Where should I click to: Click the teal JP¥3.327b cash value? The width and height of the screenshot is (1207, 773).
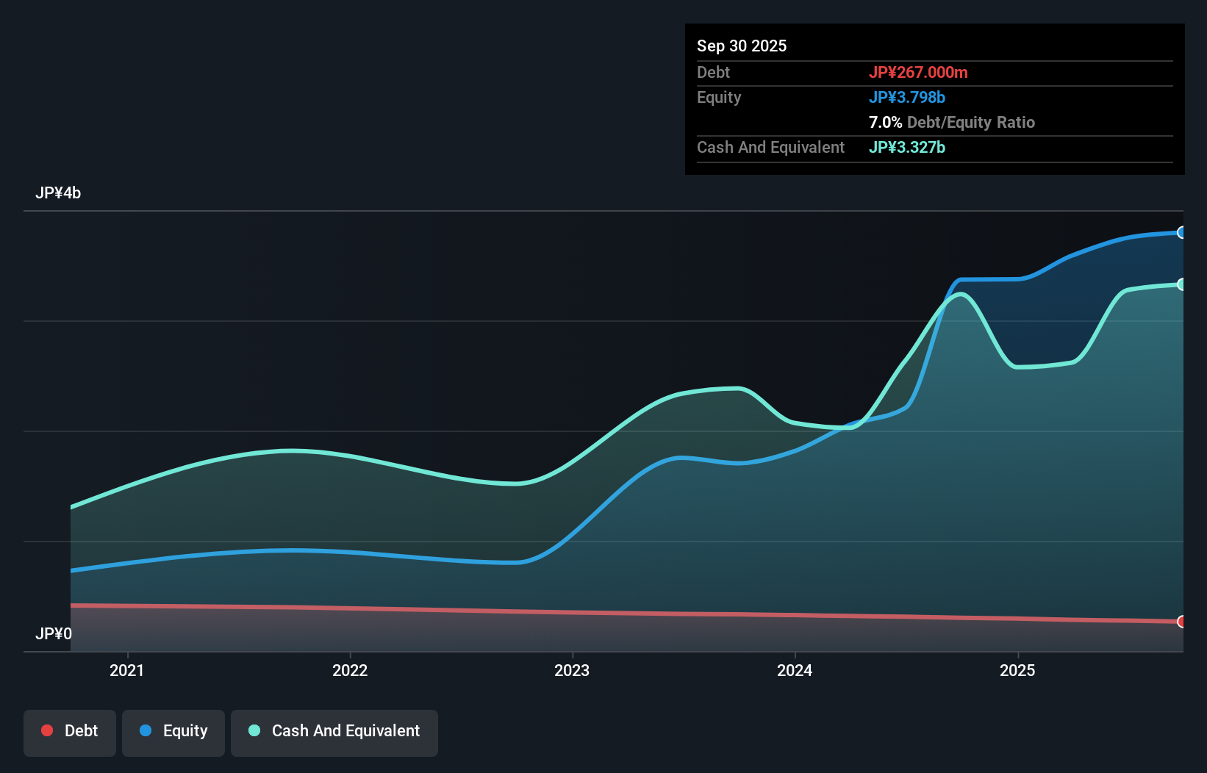point(907,147)
